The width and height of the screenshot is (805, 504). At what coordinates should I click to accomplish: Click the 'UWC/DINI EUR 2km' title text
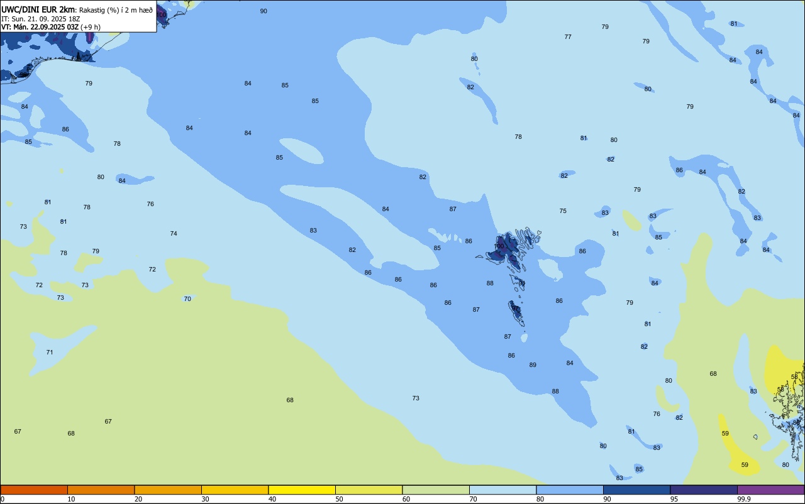click(38, 9)
